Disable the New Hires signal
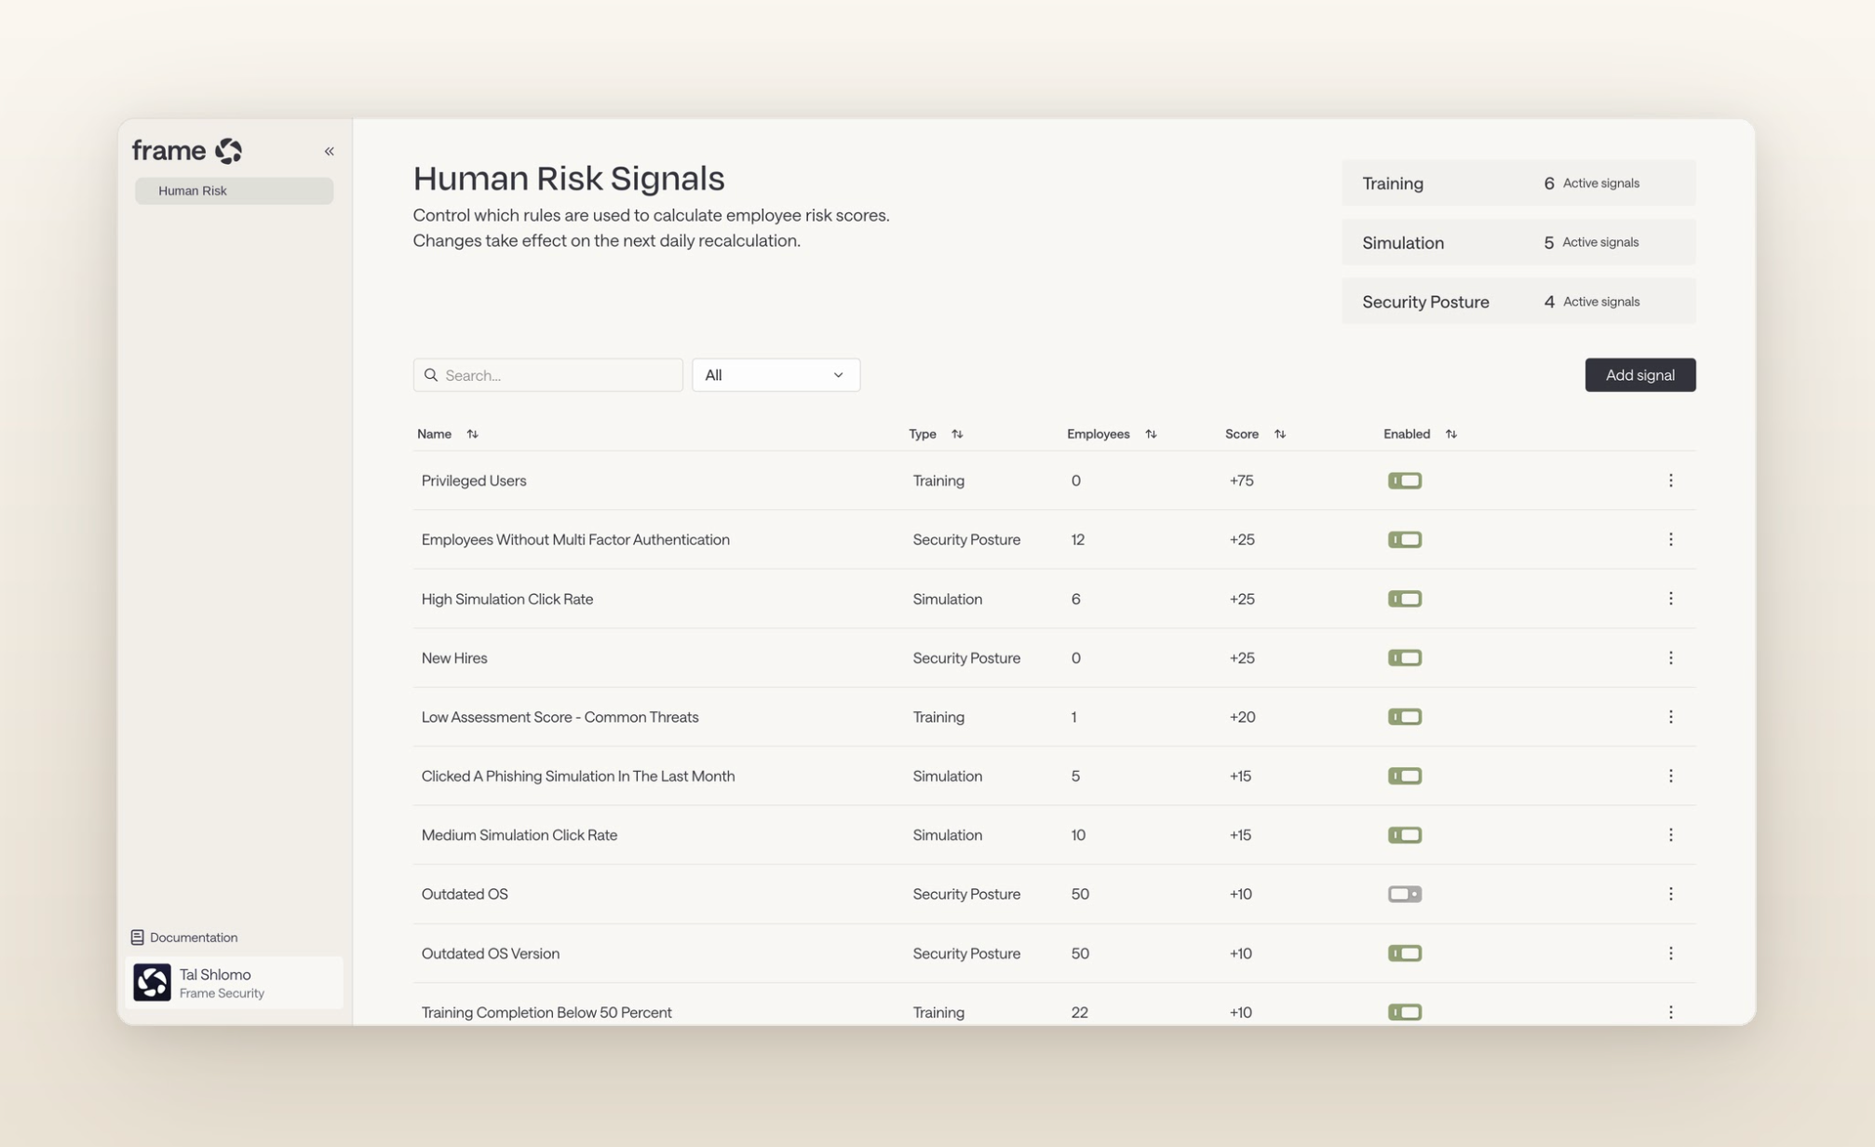1875x1147 pixels. pyautogui.click(x=1405, y=658)
